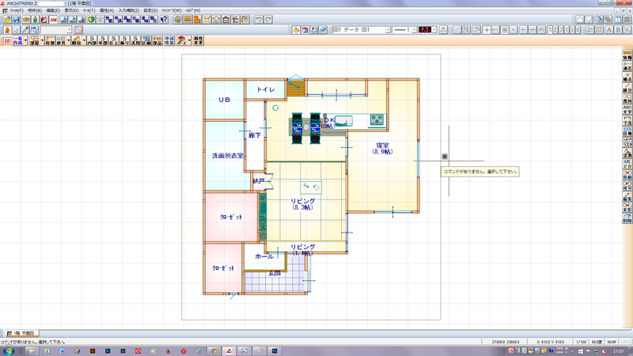Open the P.3 pen color selector
Screen dimensions: 633x356
click(x=425, y=30)
